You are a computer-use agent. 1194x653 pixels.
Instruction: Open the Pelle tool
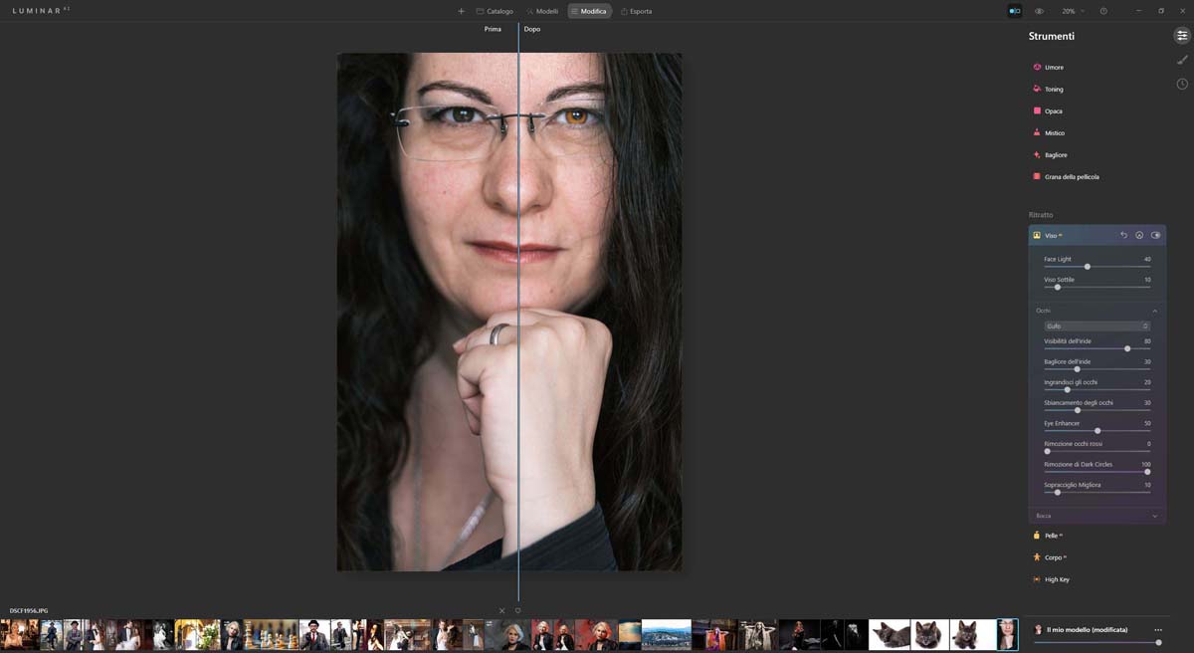(1051, 536)
